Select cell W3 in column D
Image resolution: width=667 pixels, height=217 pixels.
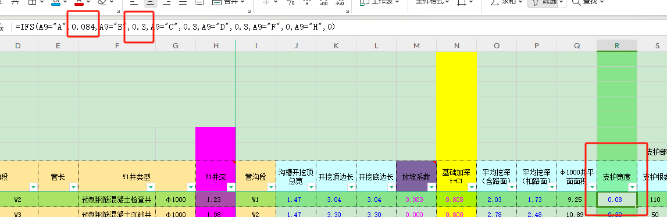18,212
